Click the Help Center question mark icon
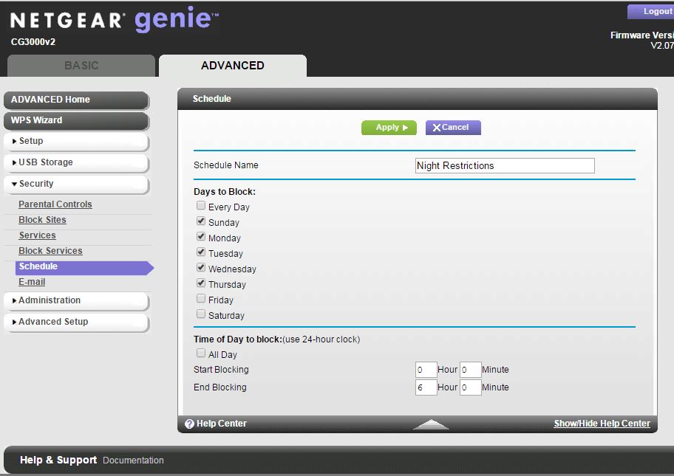This screenshot has height=476, width=674. click(189, 424)
